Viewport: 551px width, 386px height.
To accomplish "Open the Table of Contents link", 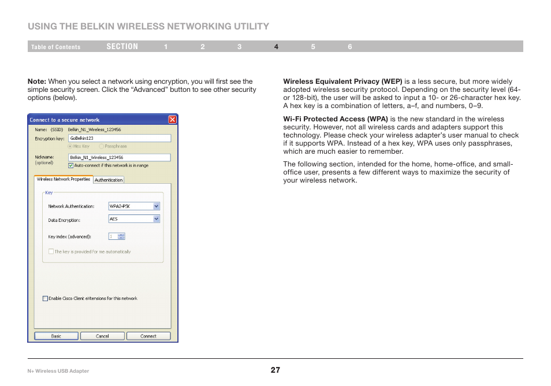I will click(x=56, y=47).
